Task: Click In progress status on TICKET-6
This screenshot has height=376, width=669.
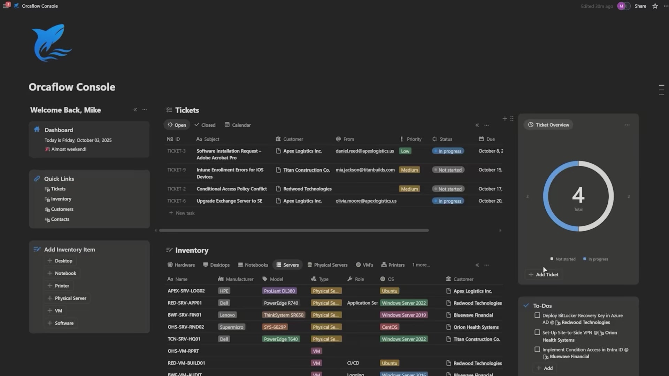Action: pos(448,201)
